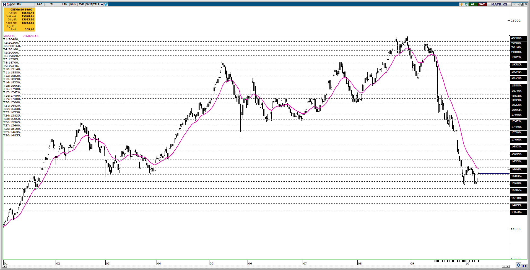This screenshot has width=530, height=270.
Task: Change the 240 period setting
Action: click(39, 4)
